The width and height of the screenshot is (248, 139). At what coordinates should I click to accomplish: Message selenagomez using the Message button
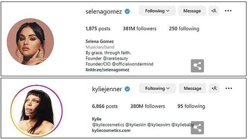tap(192, 11)
